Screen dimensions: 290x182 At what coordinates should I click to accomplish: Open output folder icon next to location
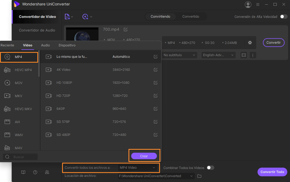pos(199,176)
